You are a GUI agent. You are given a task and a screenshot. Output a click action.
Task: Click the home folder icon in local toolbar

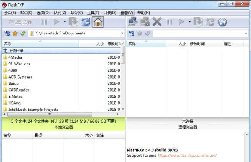tap(98, 22)
